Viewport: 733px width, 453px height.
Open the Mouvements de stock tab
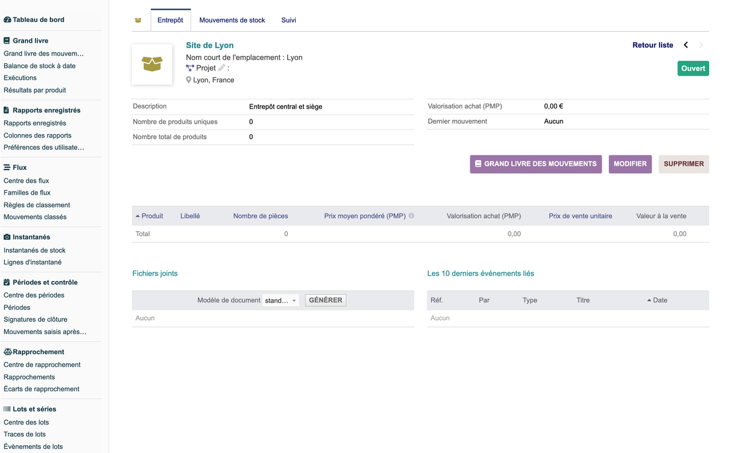[x=232, y=20]
